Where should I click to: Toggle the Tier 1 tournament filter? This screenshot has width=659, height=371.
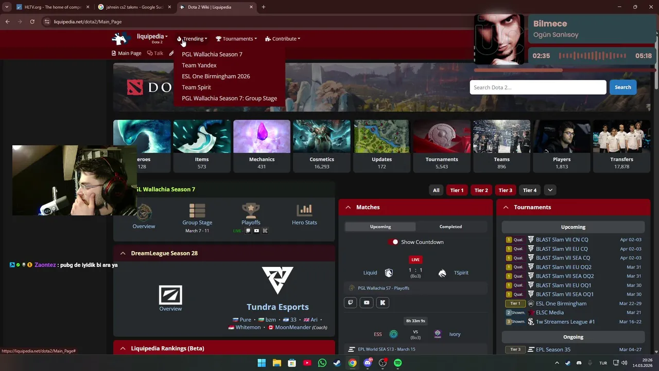pyautogui.click(x=457, y=190)
